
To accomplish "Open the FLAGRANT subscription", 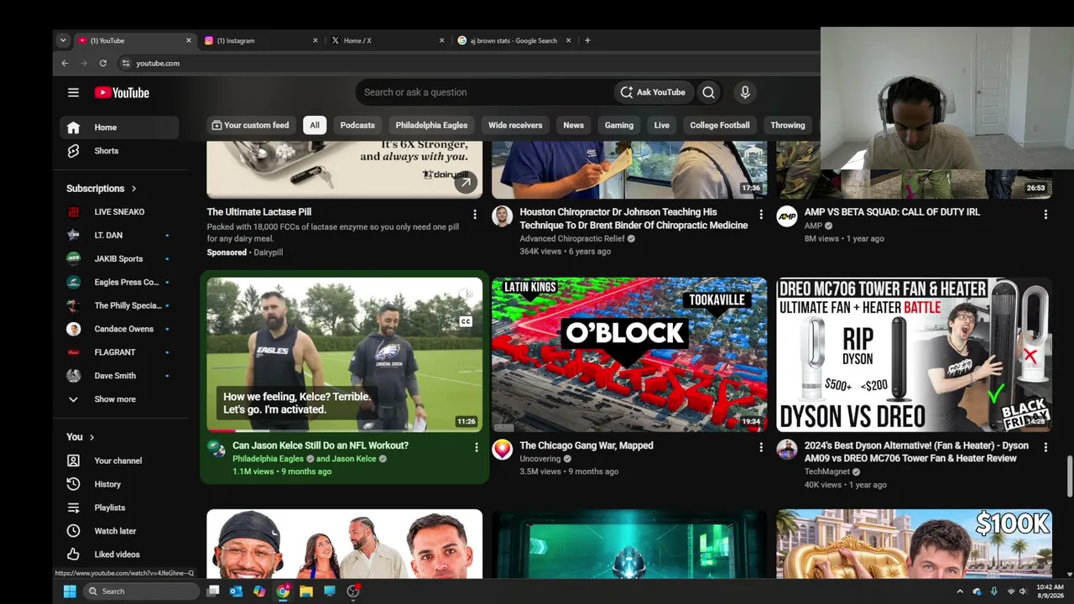I will pos(119,352).
